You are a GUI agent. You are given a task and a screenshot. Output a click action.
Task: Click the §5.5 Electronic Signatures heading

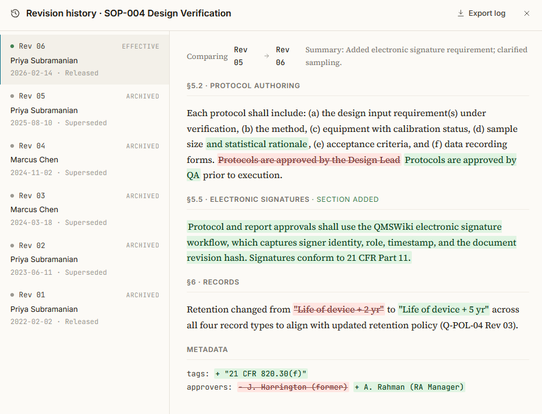248,199
